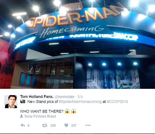The image size is (155, 134).
Task: Click the retweet icon
Action: [45, 125]
